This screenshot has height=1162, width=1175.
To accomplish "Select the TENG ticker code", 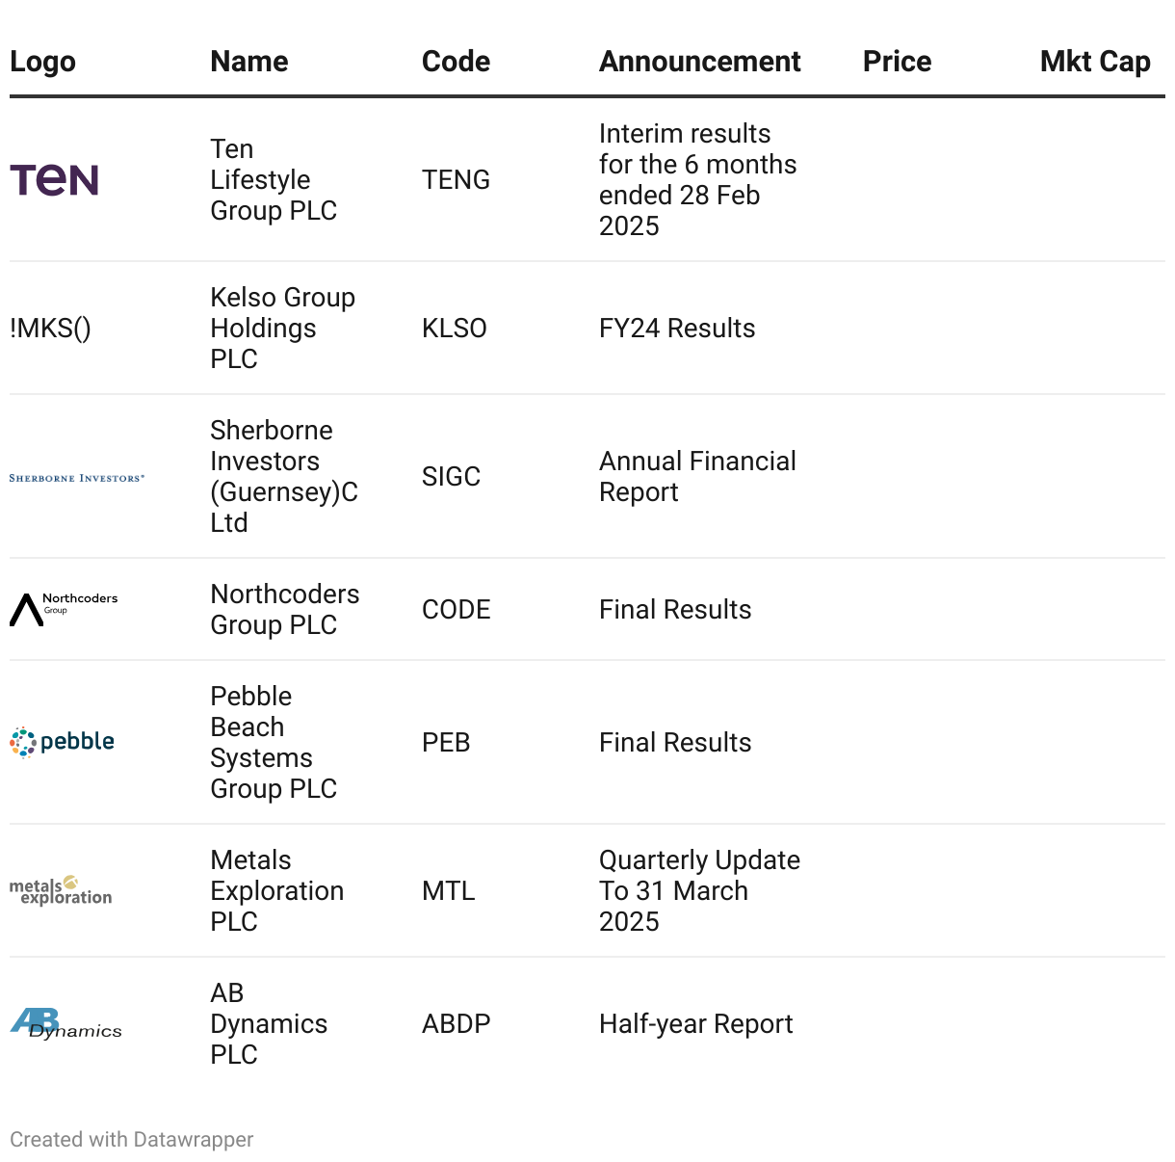I will (456, 180).
